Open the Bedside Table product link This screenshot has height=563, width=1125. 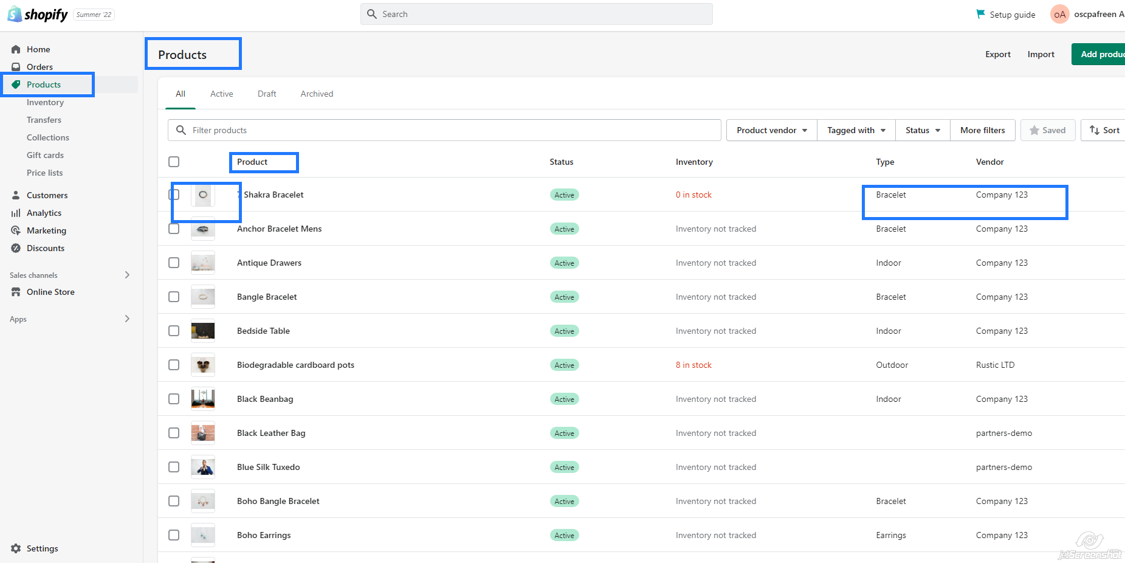(x=263, y=331)
